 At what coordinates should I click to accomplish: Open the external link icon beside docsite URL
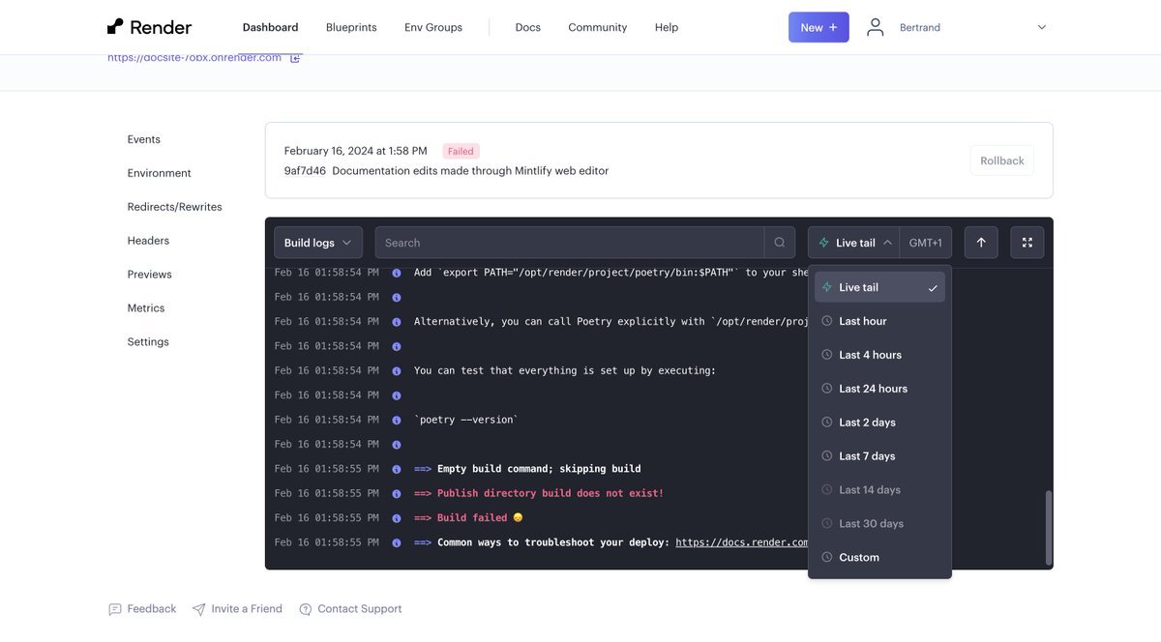pos(296,58)
